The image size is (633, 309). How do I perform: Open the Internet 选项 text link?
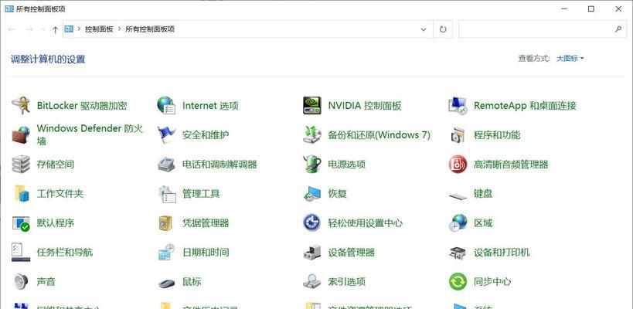[210, 106]
